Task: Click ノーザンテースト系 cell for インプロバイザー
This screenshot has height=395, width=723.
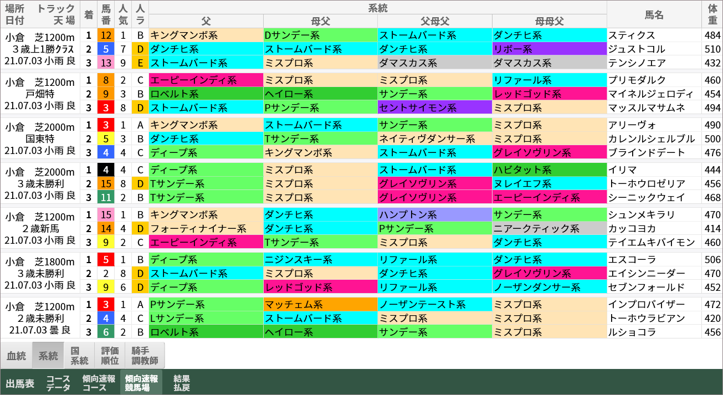Action: click(x=435, y=304)
